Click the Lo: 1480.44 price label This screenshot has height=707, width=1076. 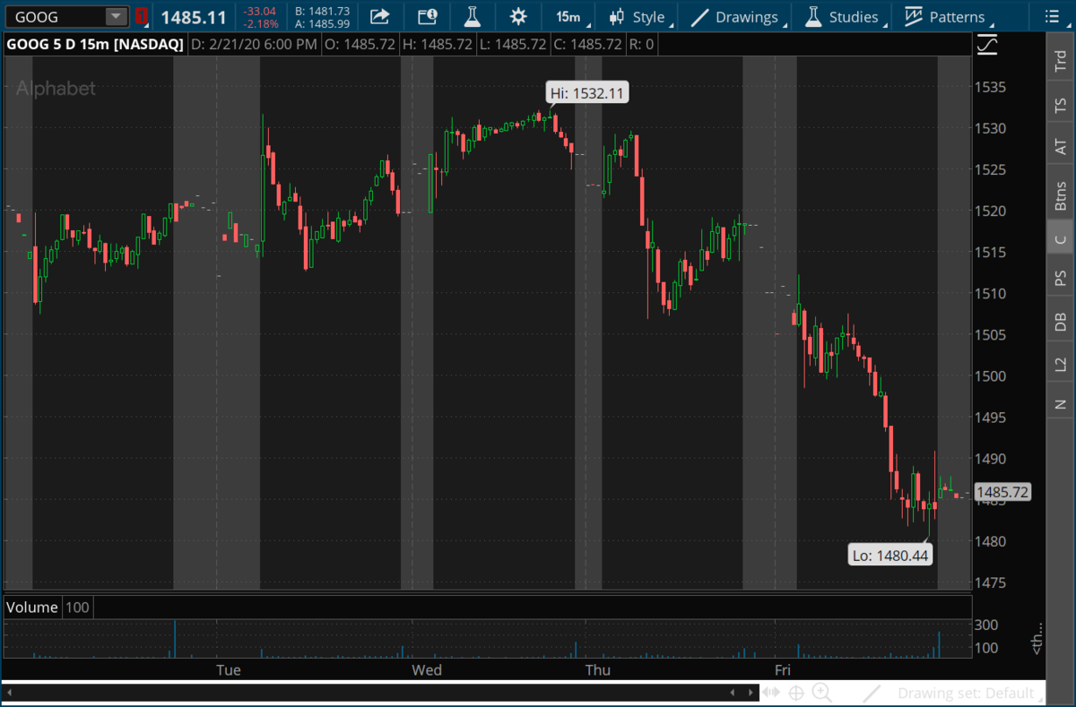[890, 556]
